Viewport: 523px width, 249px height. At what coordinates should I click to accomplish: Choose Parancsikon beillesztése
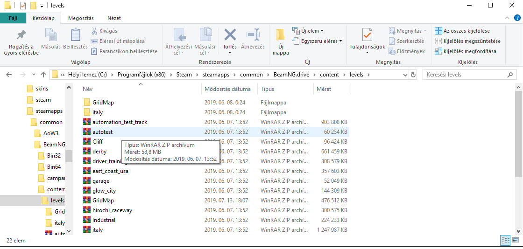(124, 51)
